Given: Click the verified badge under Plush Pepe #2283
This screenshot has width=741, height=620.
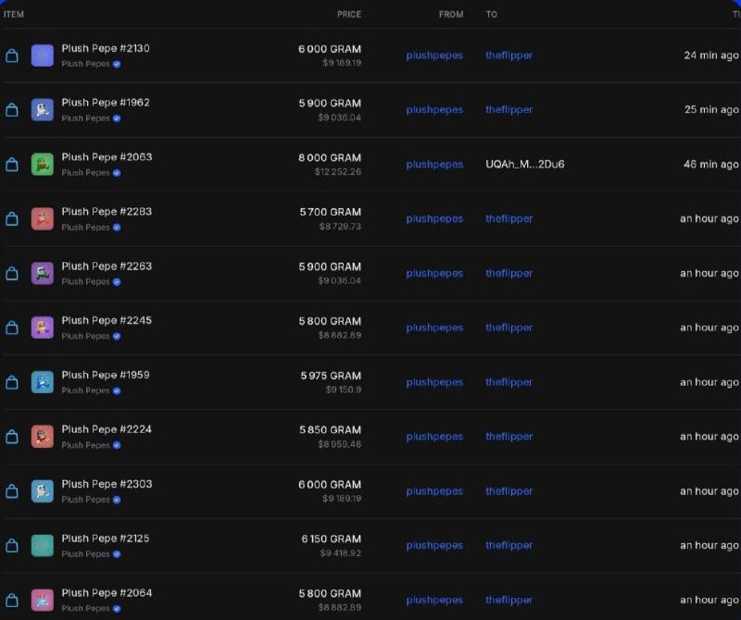Looking at the screenshot, I should (117, 228).
